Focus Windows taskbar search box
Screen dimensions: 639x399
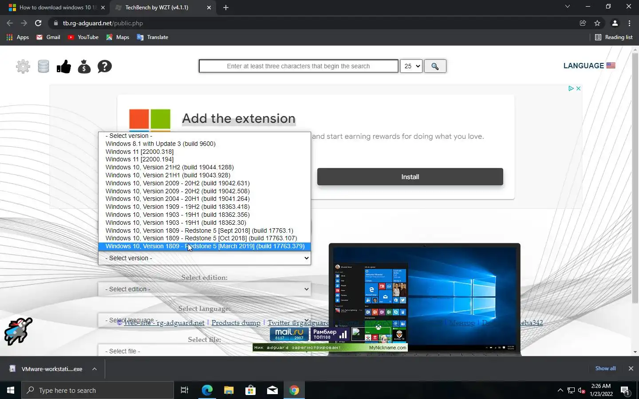point(98,390)
